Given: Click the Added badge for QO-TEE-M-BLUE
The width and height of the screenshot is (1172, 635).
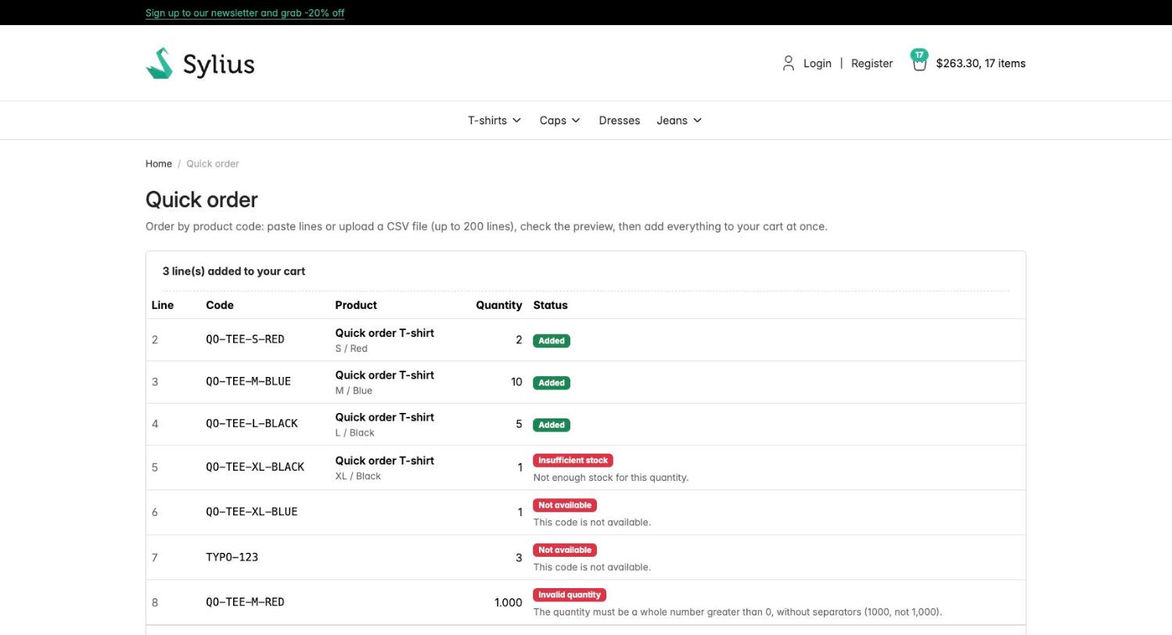Looking at the screenshot, I should (x=552, y=383).
